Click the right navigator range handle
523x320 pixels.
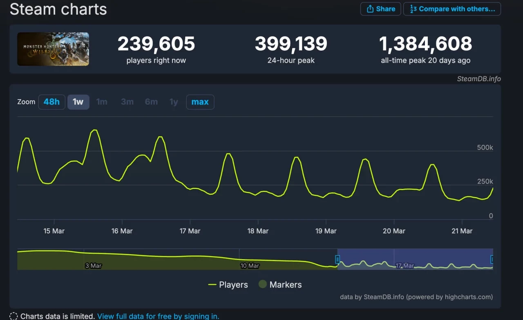pos(492,259)
